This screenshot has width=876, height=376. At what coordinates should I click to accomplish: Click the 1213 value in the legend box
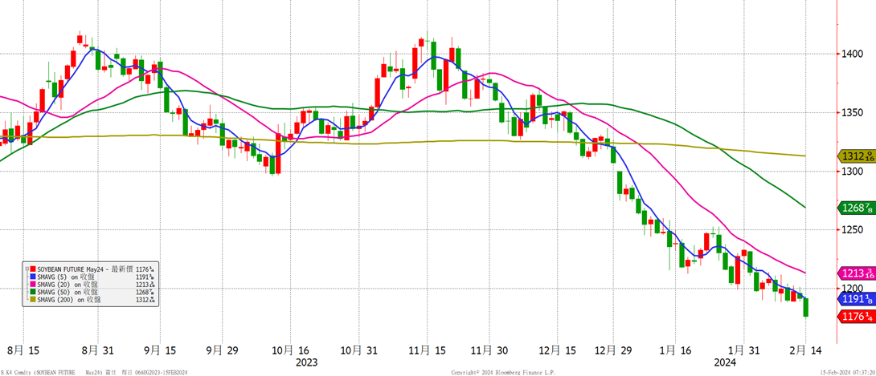pyautogui.click(x=145, y=284)
